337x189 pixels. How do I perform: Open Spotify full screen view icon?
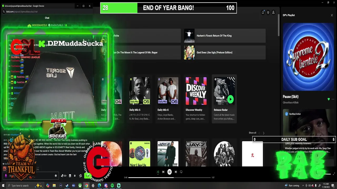coord(334,174)
